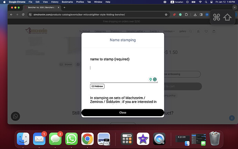The width and height of the screenshot is (238, 149).
Task: Open the Tu Bishvat page link
Action: (x=85, y=31)
